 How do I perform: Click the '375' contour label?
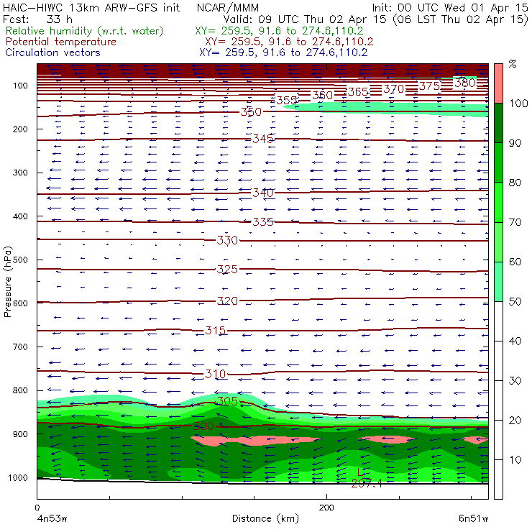(429, 86)
